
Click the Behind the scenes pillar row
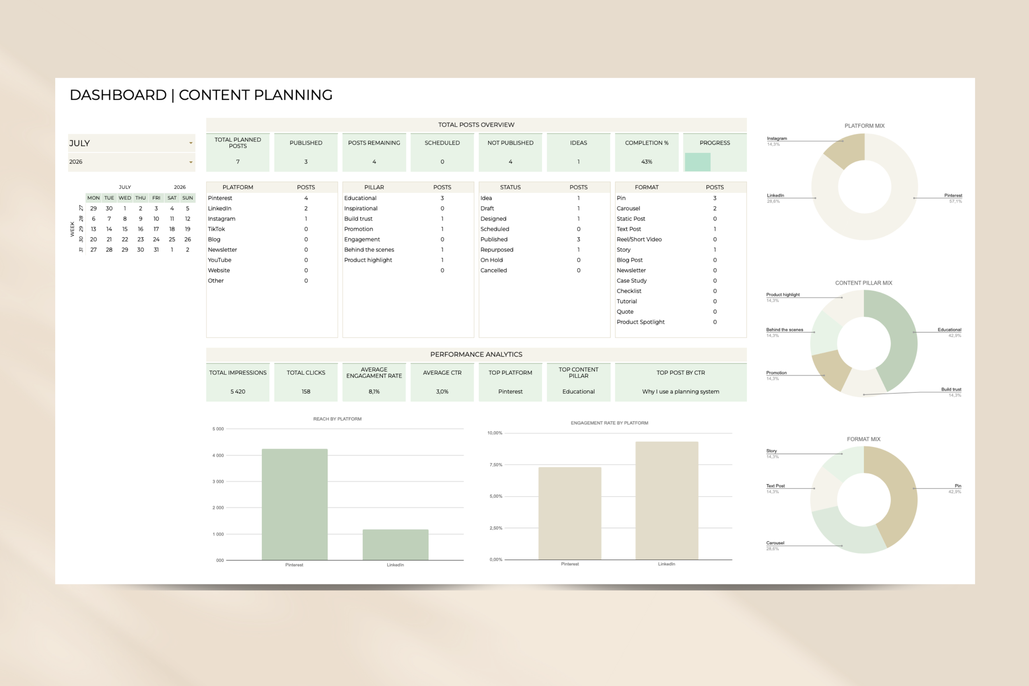408,250
